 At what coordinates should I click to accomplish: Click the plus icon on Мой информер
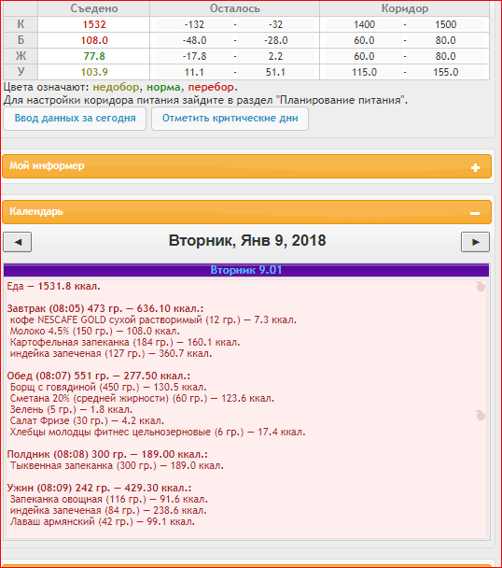475,167
